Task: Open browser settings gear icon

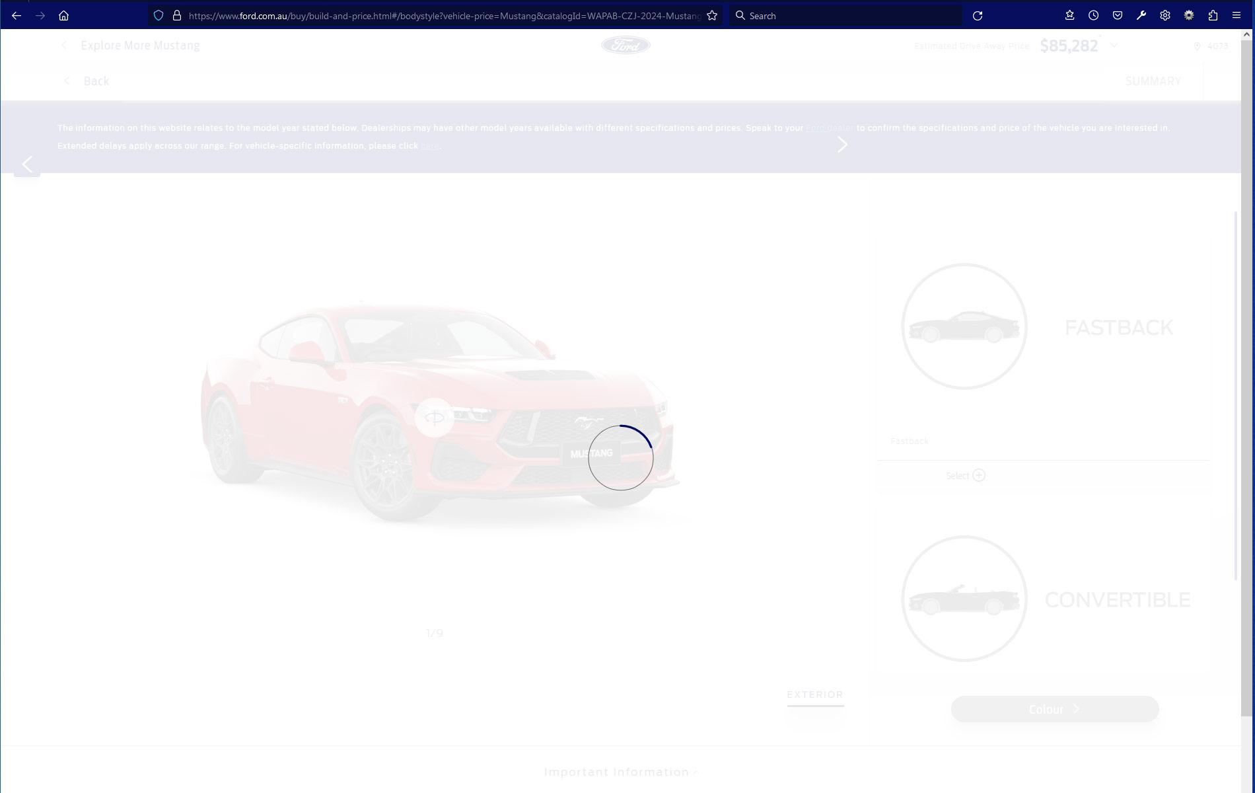Action: tap(1165, 15)
